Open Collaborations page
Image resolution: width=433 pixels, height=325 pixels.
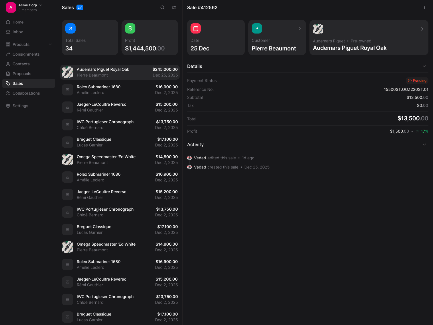pos(29,93)
